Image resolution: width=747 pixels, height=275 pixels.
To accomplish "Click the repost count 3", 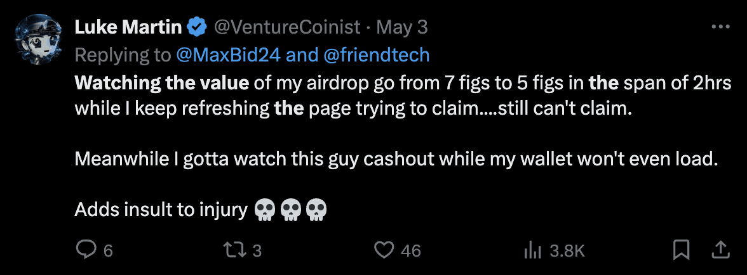I will [257, 251].
